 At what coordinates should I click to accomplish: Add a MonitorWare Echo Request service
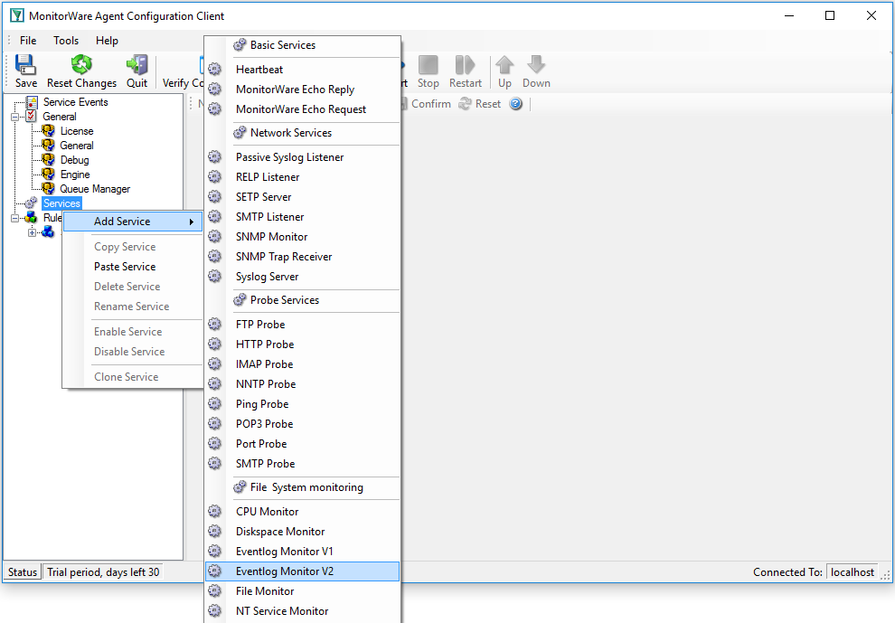tap(303, 109)
